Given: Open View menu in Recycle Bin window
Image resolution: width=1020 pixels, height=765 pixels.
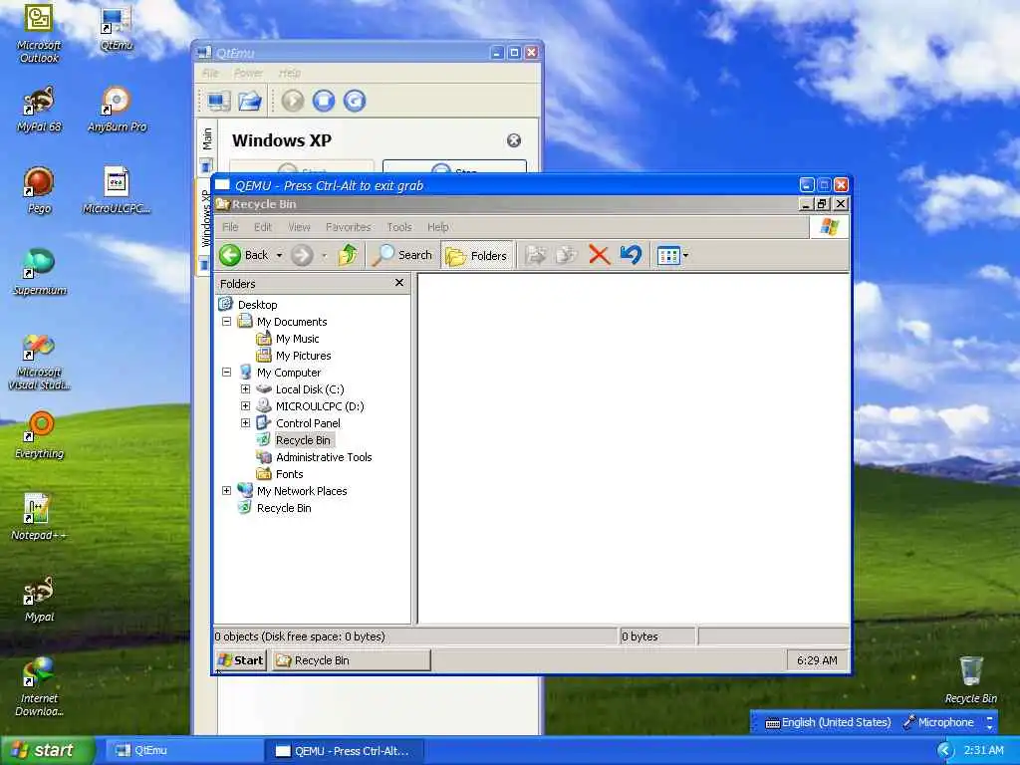Looking at the screenshot, I should pos(299,227).
